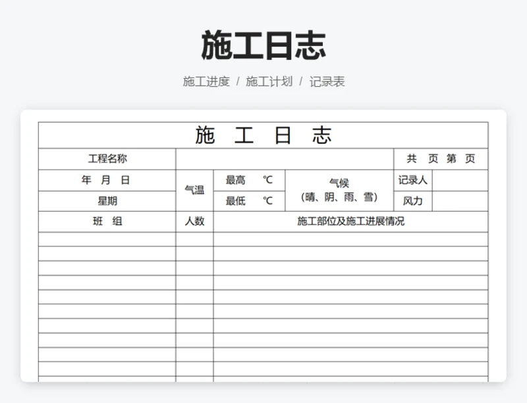The height and width of the screenshot is (403, 527).
Task: Click the 星期 cell
Action: click(107, 201)
